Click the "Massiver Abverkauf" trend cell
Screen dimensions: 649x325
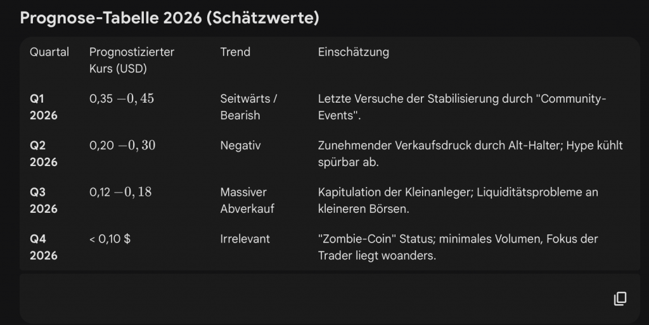point(247,200)
